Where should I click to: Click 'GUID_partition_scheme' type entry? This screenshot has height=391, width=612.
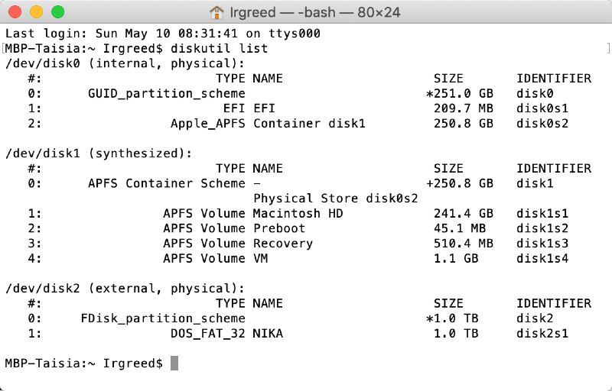click(167, 93)
